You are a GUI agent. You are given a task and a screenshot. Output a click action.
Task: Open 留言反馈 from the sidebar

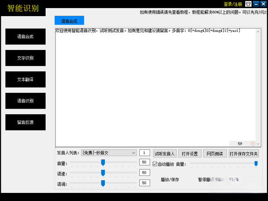(25, 122)
